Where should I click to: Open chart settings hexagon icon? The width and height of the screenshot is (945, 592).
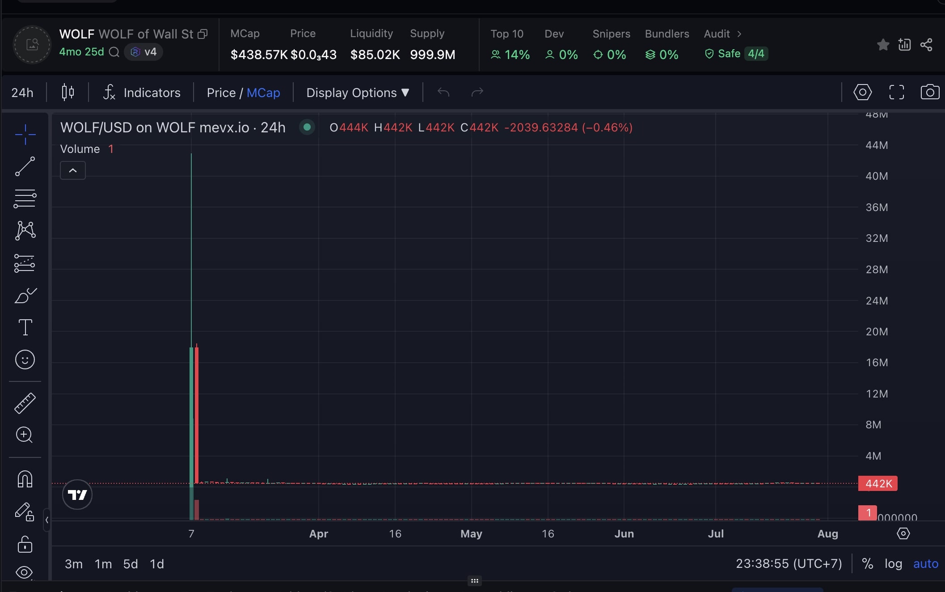pos(862,92)
